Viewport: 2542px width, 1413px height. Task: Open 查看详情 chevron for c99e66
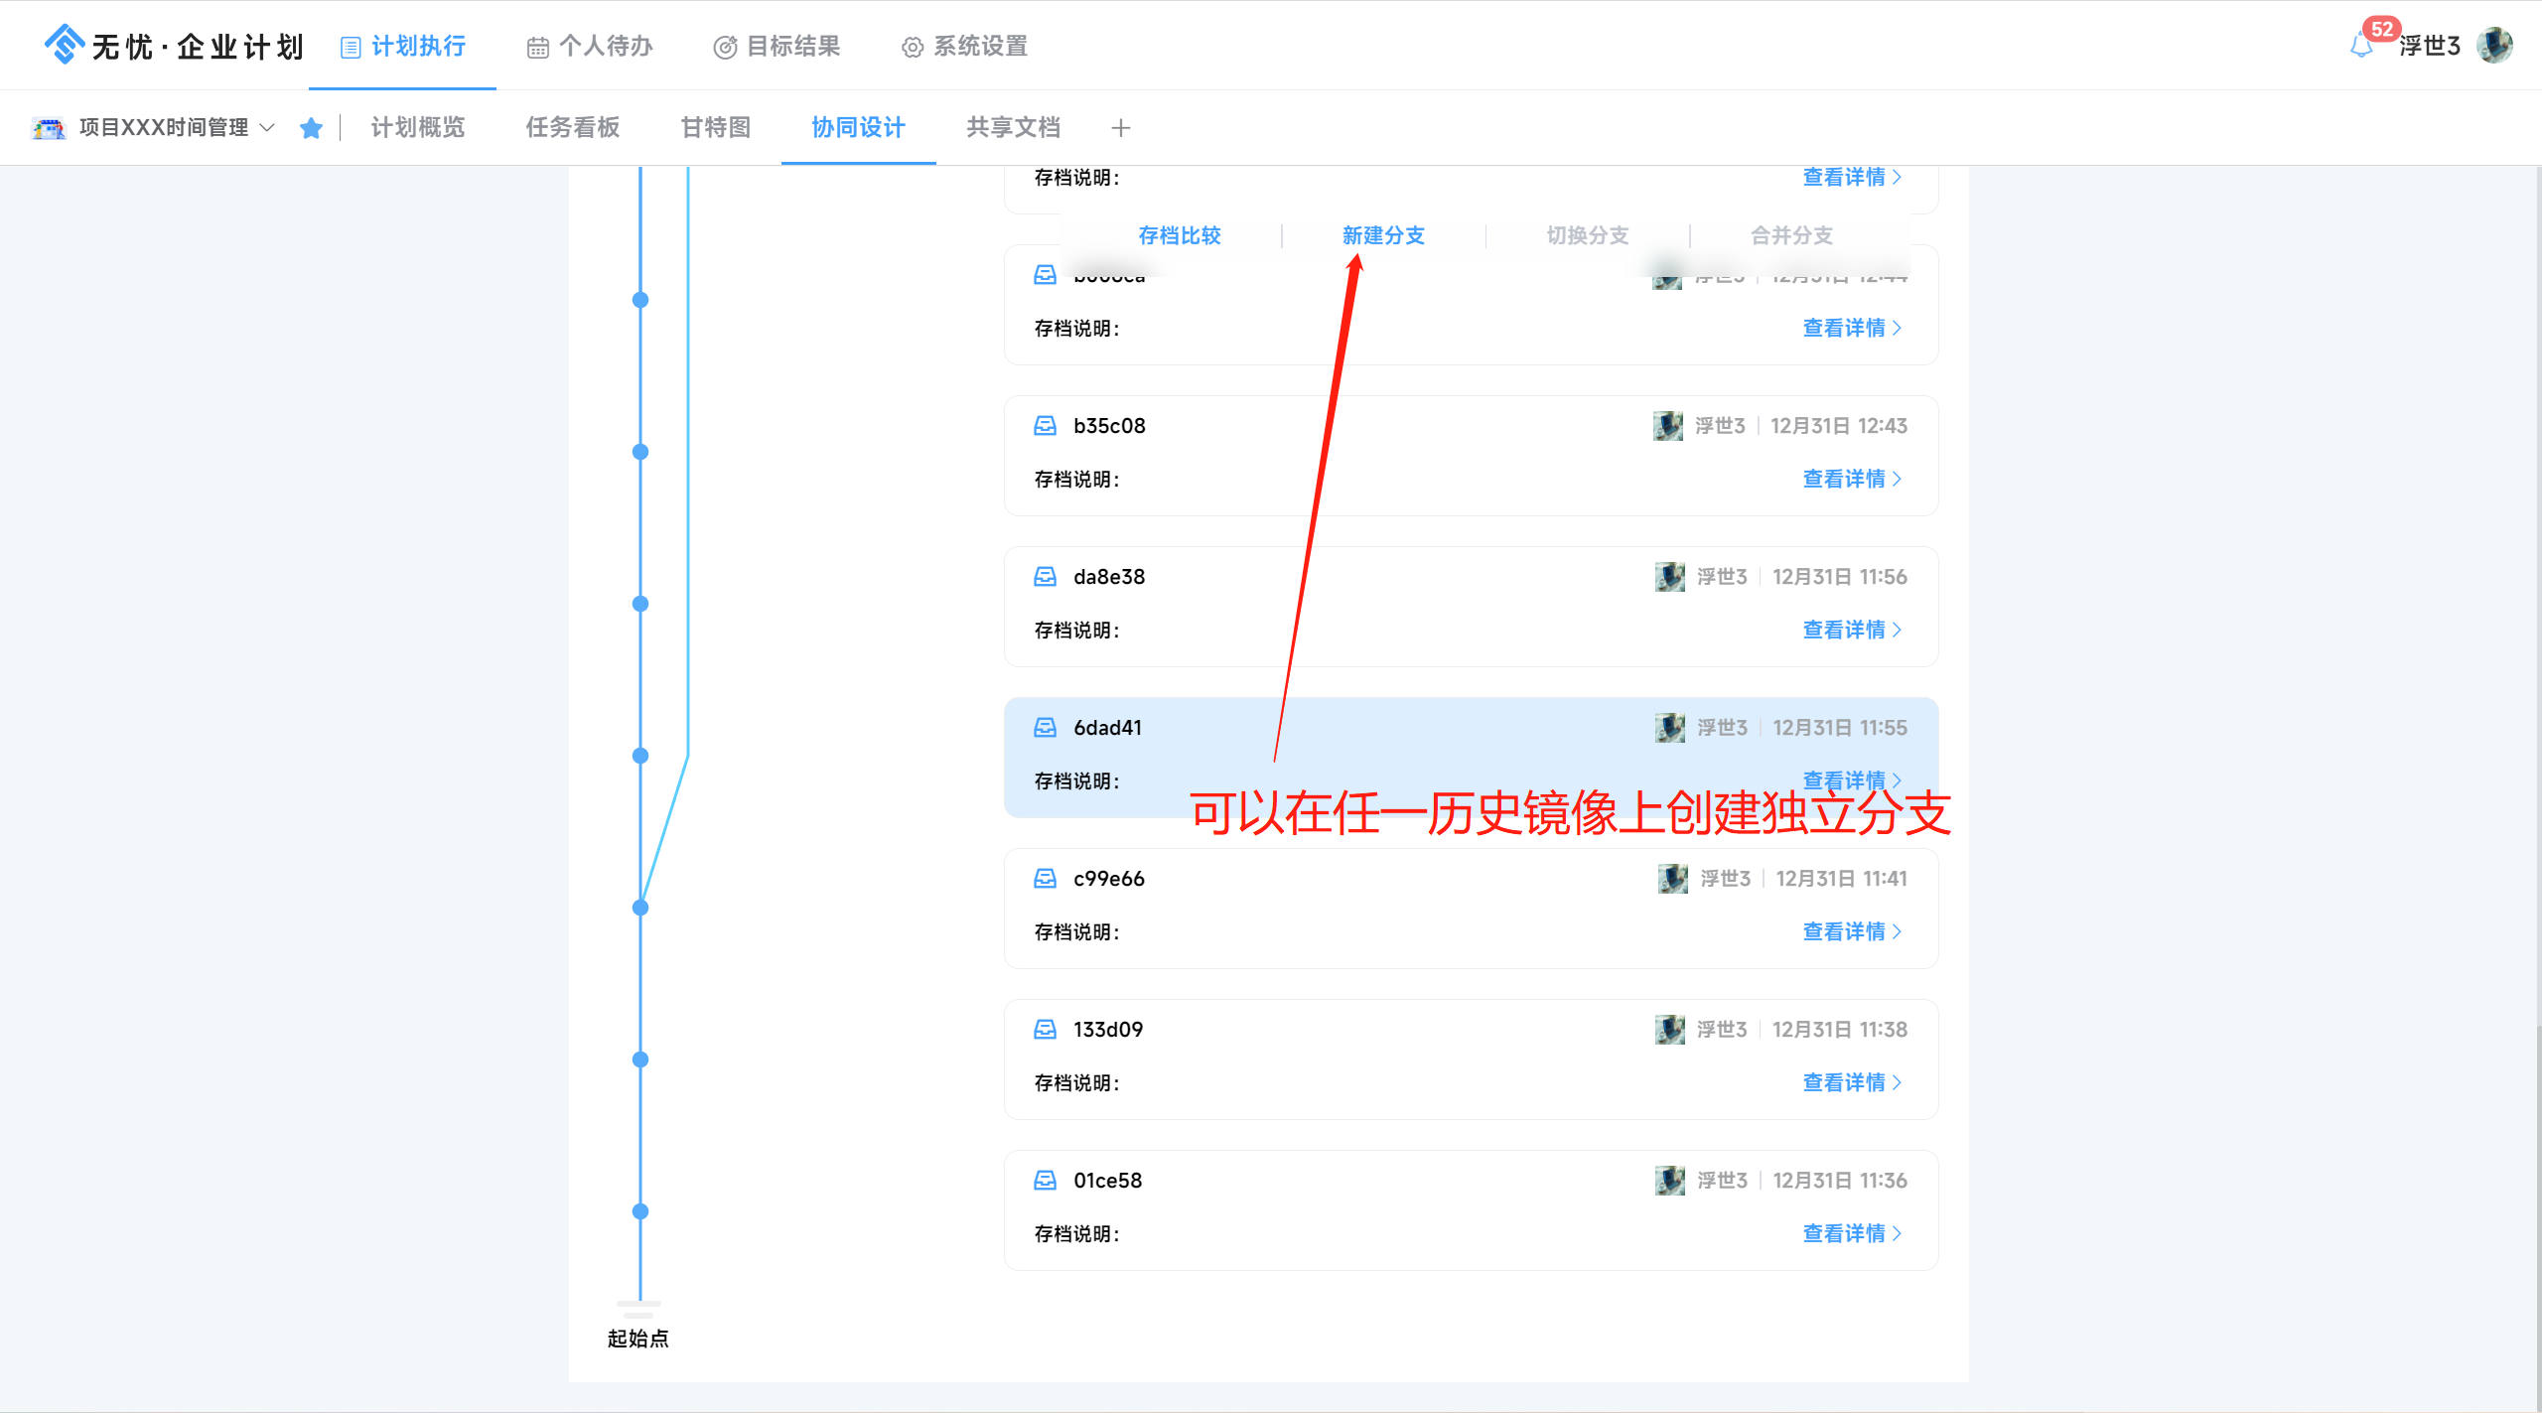1897,931
